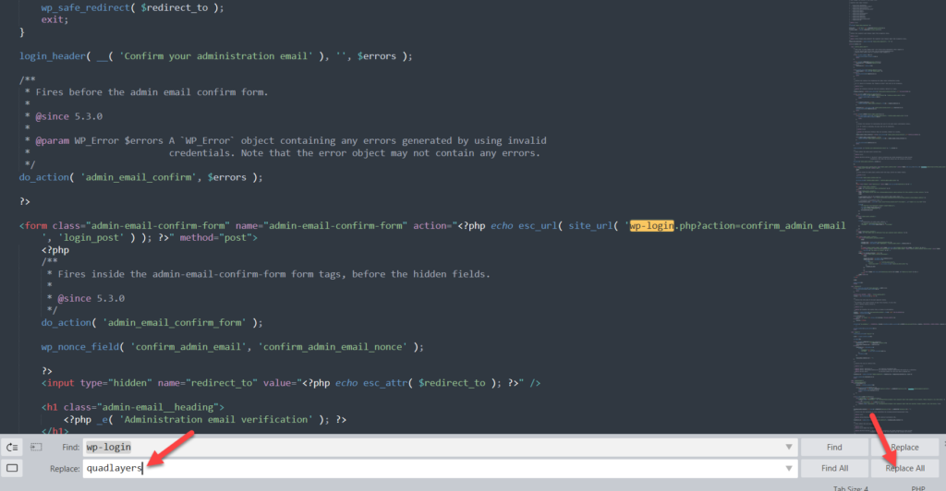Toggle the in-selection search icon
This screenshot has width=946, height=491.
36,447
